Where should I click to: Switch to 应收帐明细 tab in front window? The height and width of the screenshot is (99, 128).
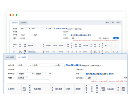click(x=10, y=57)
